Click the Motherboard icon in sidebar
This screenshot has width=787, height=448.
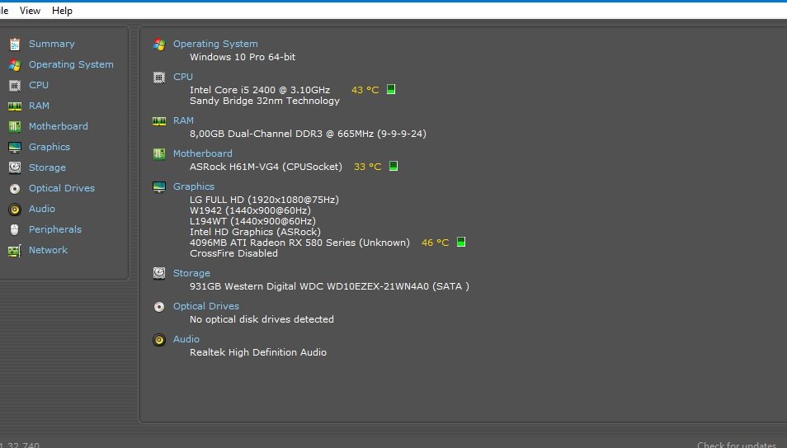[x=15, y=126]
